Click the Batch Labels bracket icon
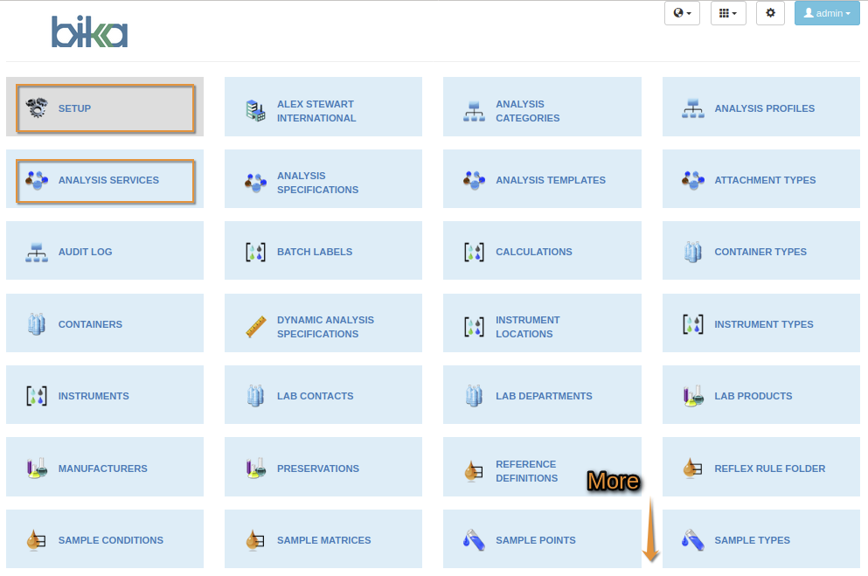Image resolution: width=868 pixels, height=576 pixels. pyautogui.click(x=255, y=252)
